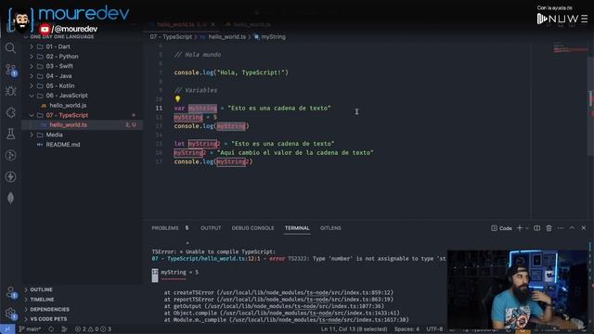Expand the 02 - Python folder
The image size is (594, 334).
click(x=82, y=57)
